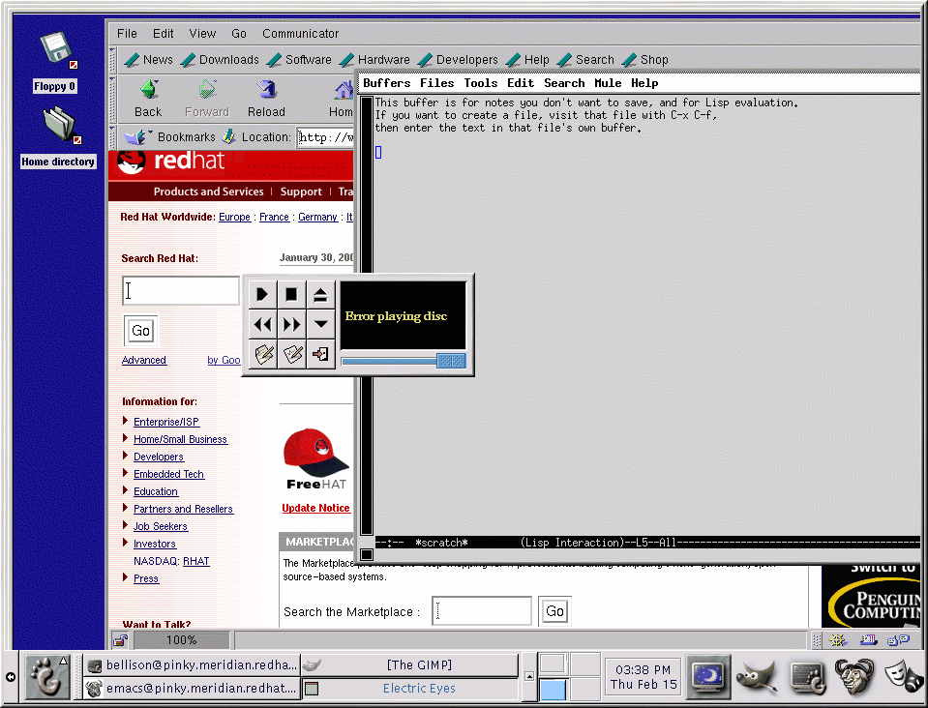Open the GNOME foot main menu
This screenshot has height=708, width=928.
(45, 676)
